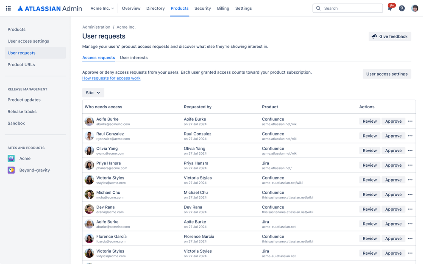
Task: Open more actions for Raul Gonzalez row
Action: click(410, 136)
